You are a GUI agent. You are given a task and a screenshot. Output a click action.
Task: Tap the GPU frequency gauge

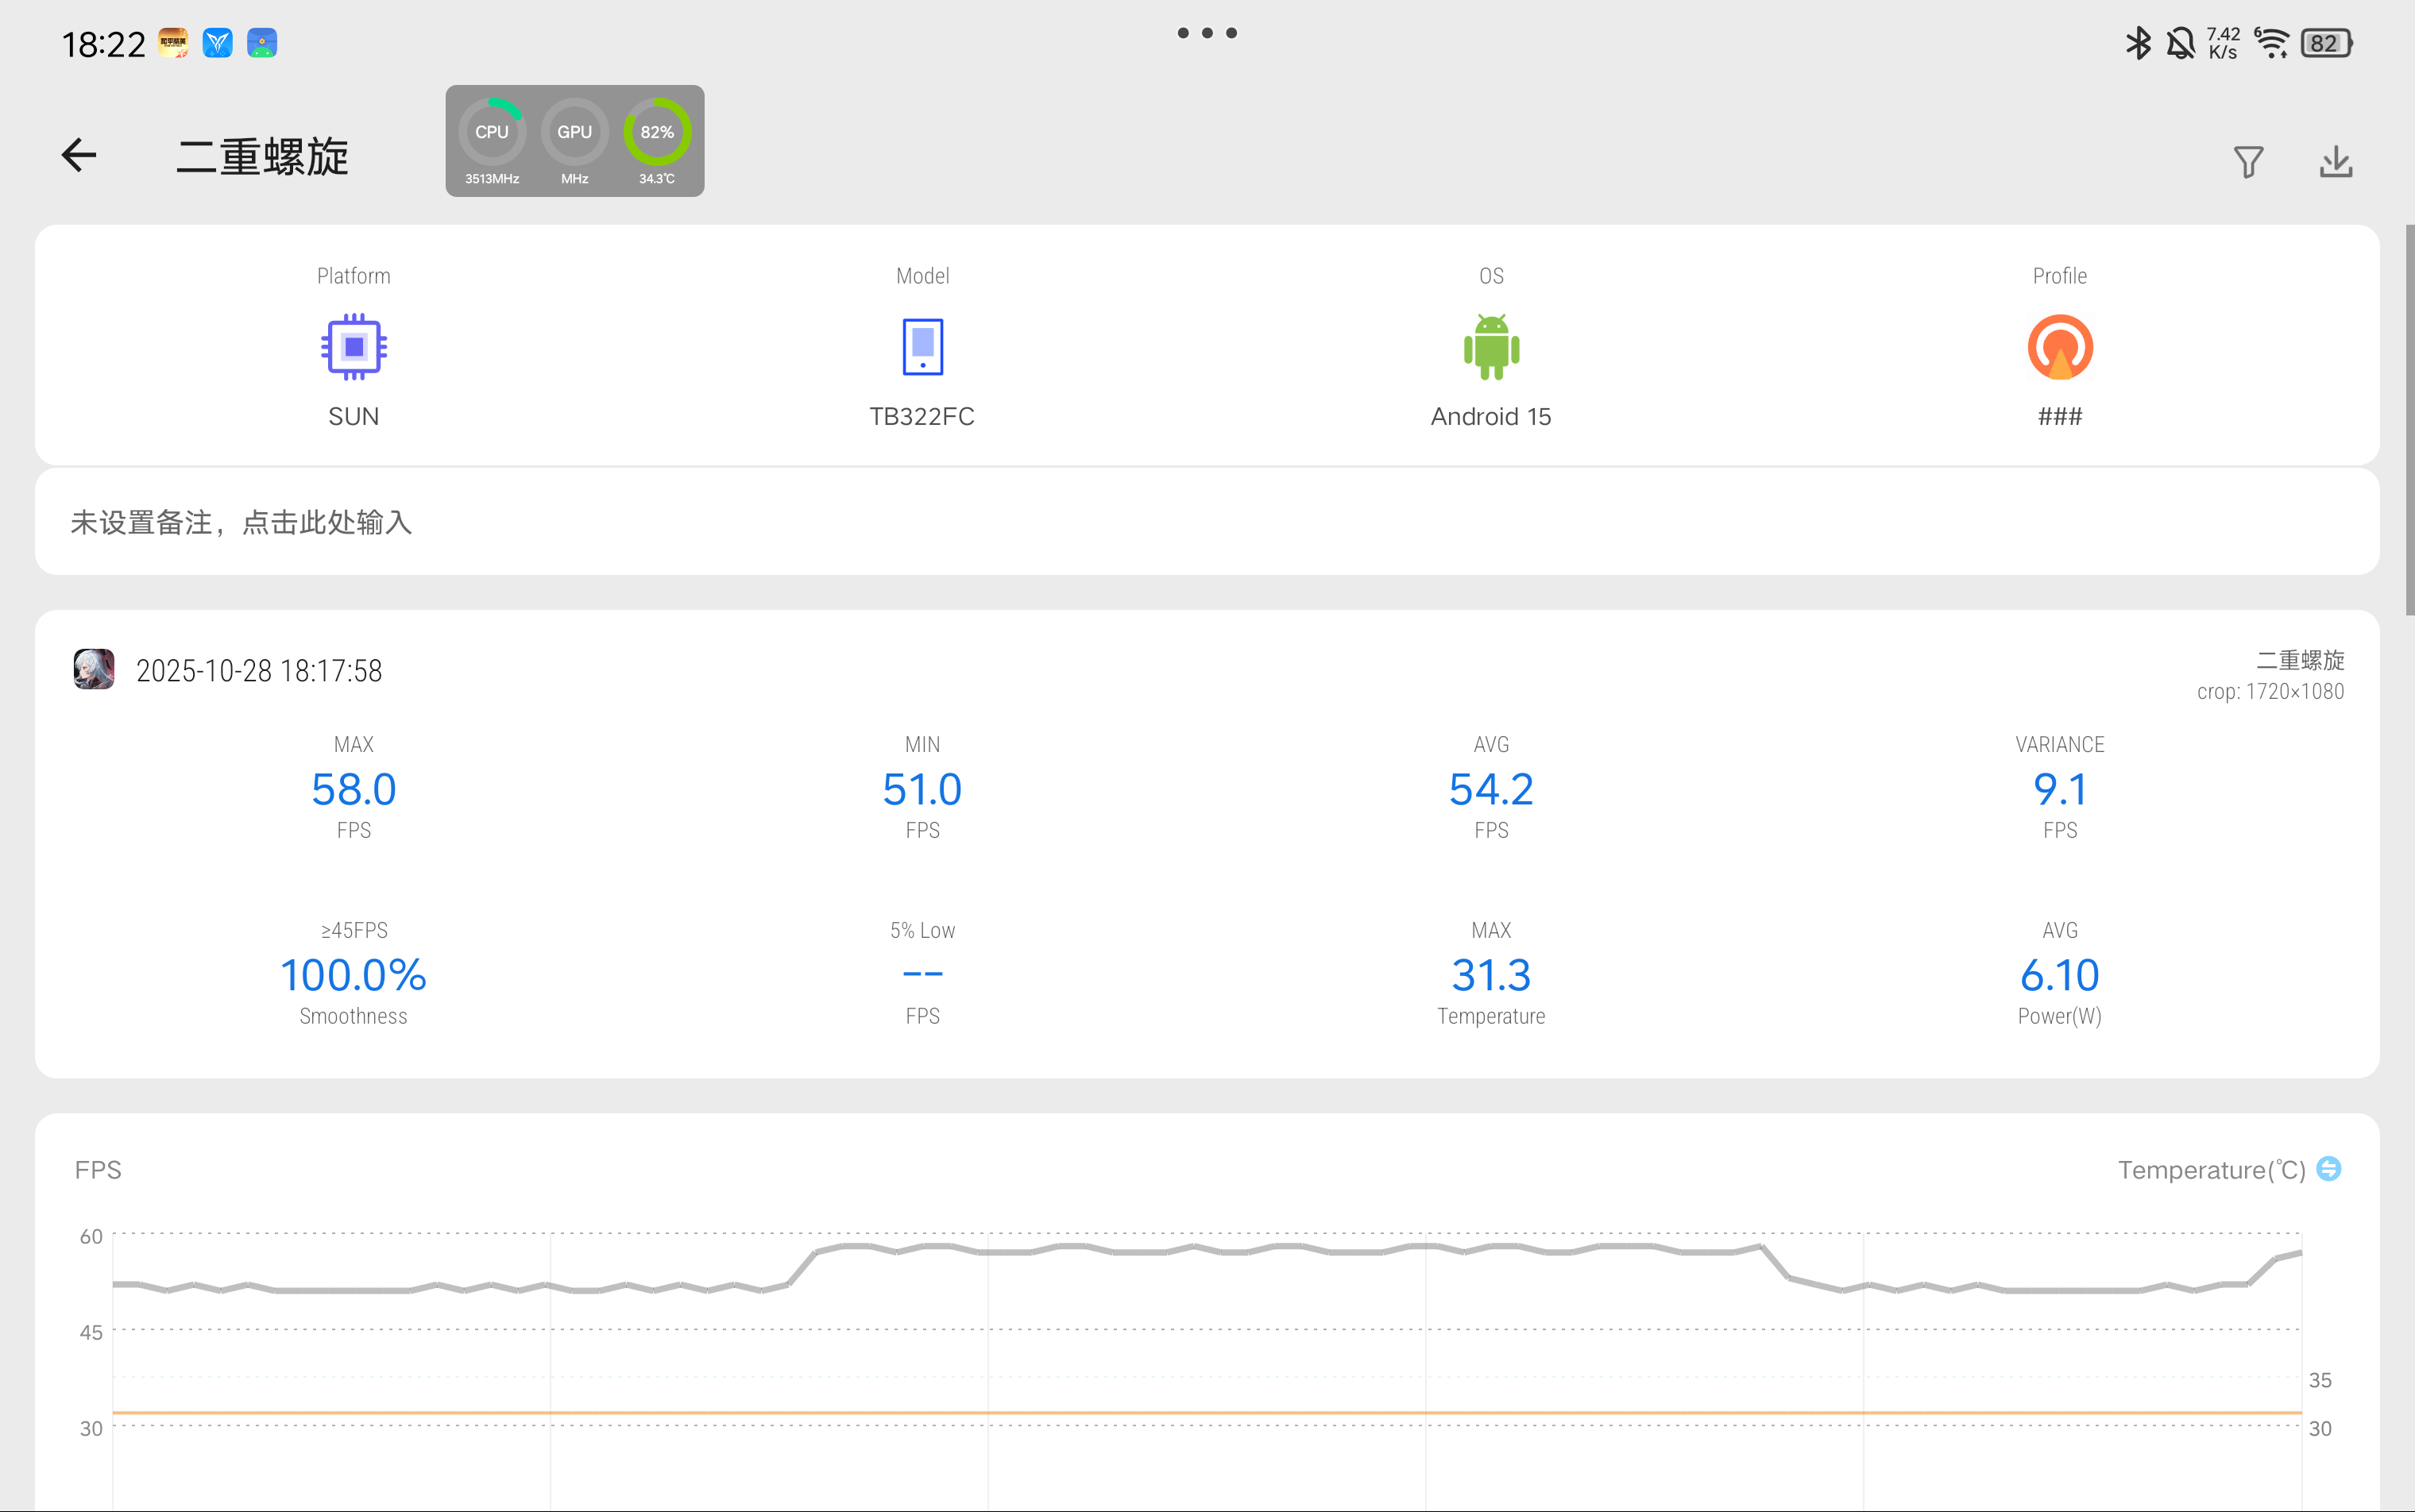(574, 141)
